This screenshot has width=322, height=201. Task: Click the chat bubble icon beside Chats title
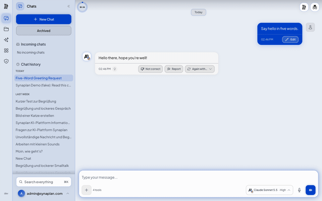20,6
